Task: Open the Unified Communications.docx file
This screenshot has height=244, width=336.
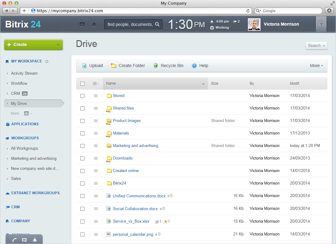Action: [139, 196]
